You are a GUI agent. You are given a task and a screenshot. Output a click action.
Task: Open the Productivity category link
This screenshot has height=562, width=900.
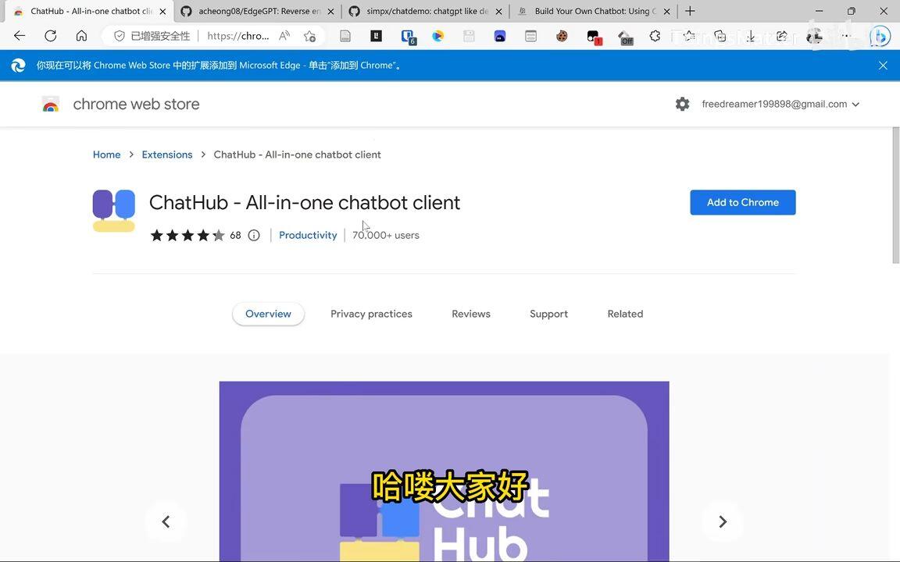(308, 235)
